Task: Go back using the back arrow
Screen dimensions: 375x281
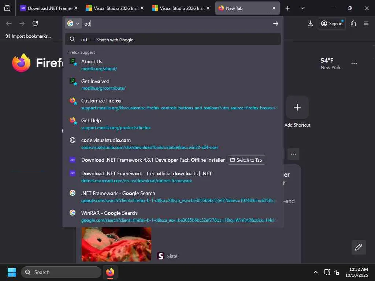Action: (9, 23)
